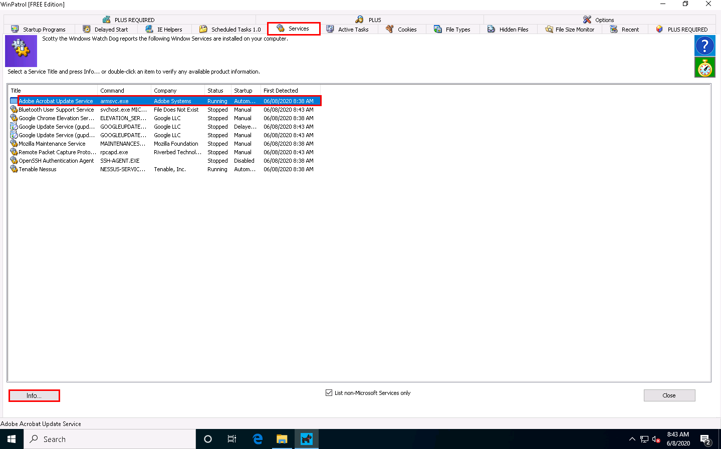Viewport: 721px width, 449px height.
Task: Click the Mozilla Foundation company cell
Action: pyautogui.click(x=176, y=144)
